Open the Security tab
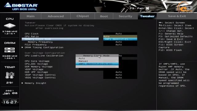 click(x=125, y=16)
